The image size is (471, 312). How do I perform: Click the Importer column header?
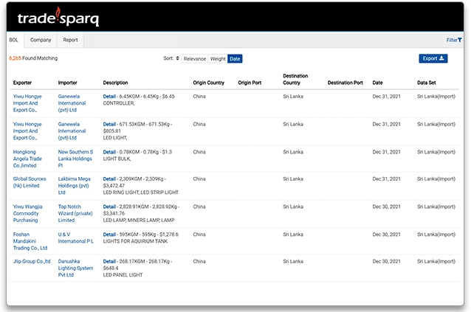[67, 83]
